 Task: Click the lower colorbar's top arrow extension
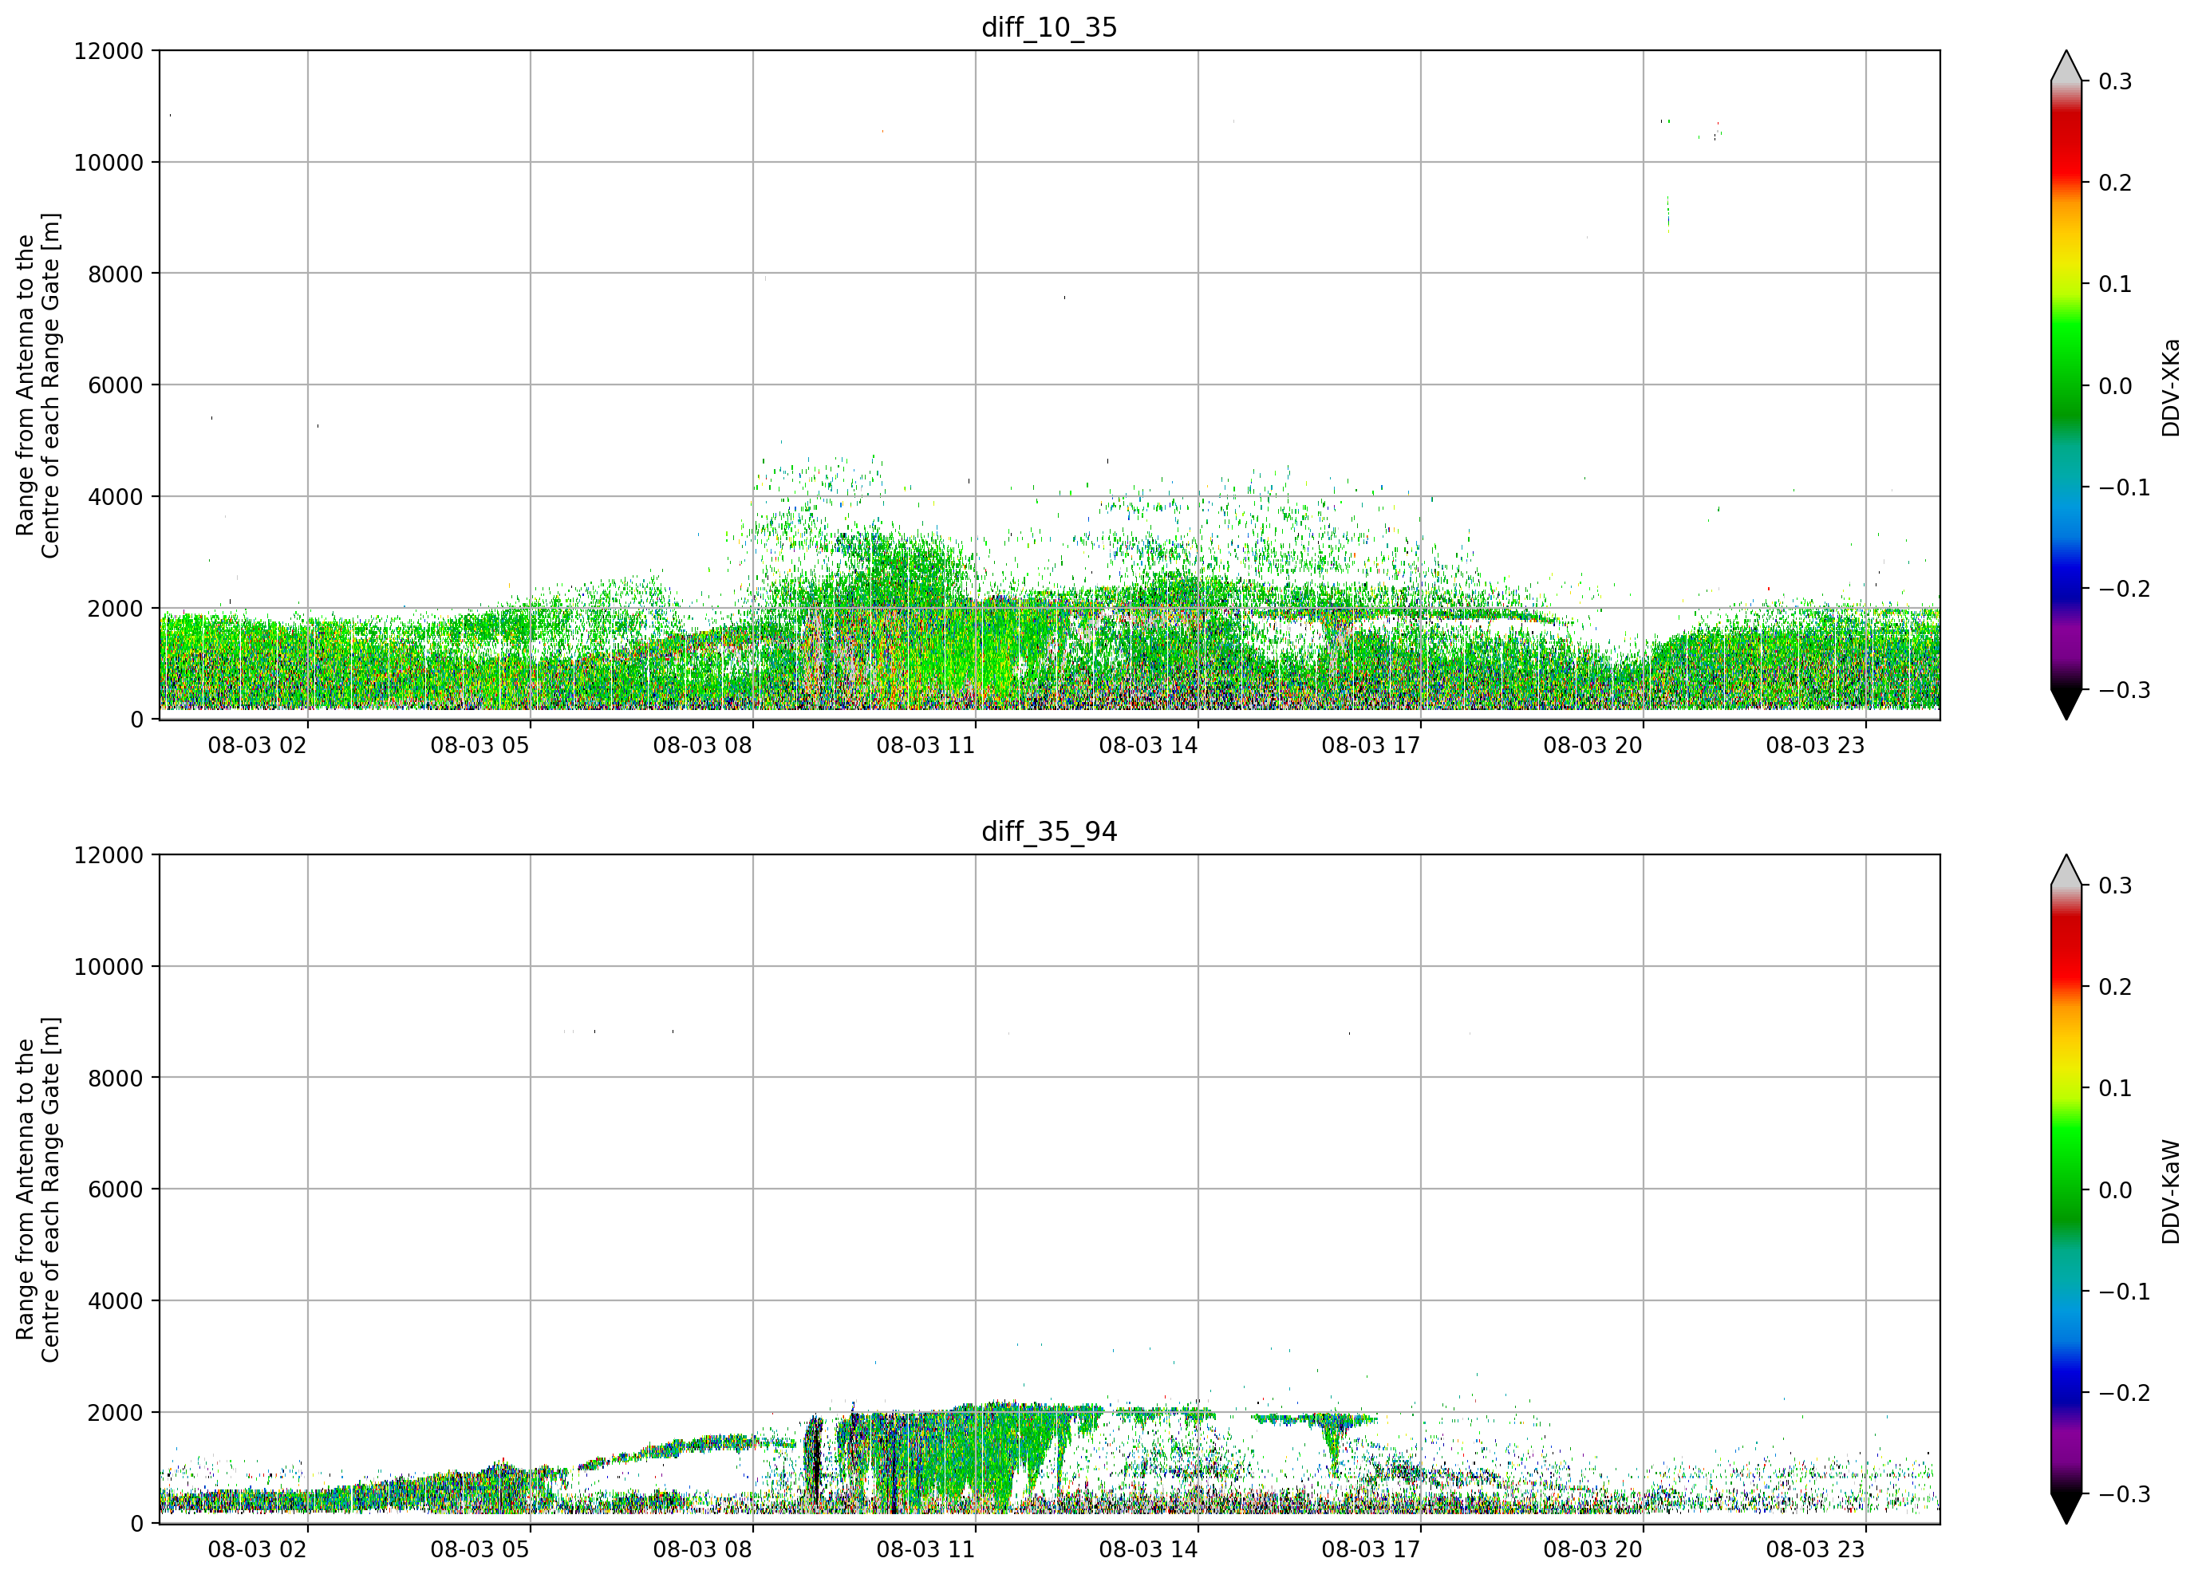[x=2066, y=870]
